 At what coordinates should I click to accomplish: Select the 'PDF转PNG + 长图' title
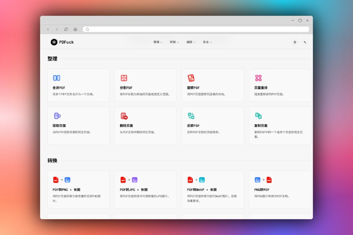[x=67, y=190]
